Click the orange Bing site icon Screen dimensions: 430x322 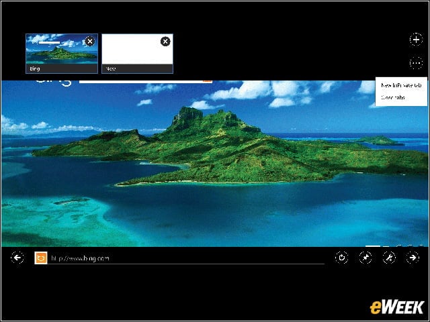click(41, 258)
